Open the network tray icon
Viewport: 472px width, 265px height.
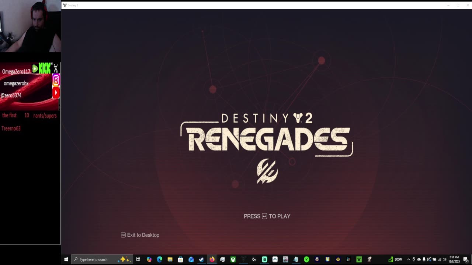click(440, 259)
